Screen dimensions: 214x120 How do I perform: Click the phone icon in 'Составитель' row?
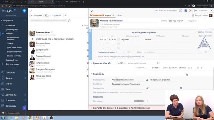(147, 88)
